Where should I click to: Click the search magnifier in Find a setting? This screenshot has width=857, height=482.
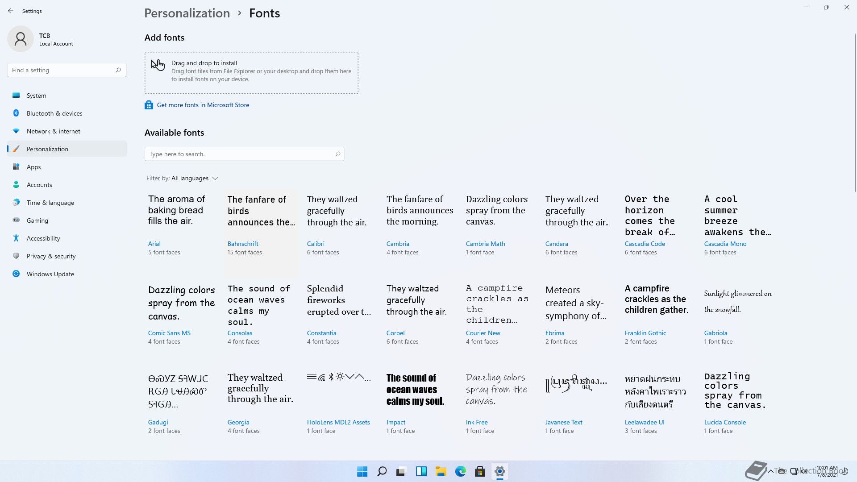118,70
